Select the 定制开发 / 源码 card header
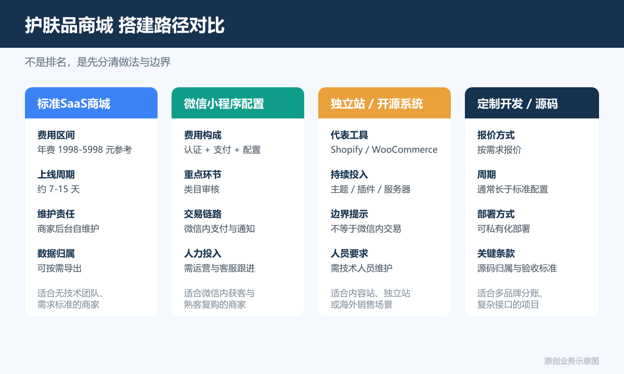 (532, 103)
